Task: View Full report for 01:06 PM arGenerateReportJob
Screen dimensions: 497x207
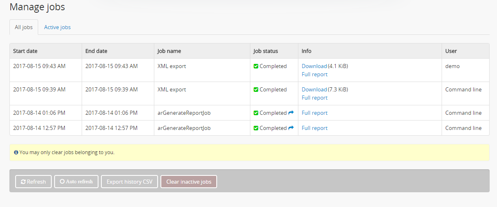Action: [314, 113]
